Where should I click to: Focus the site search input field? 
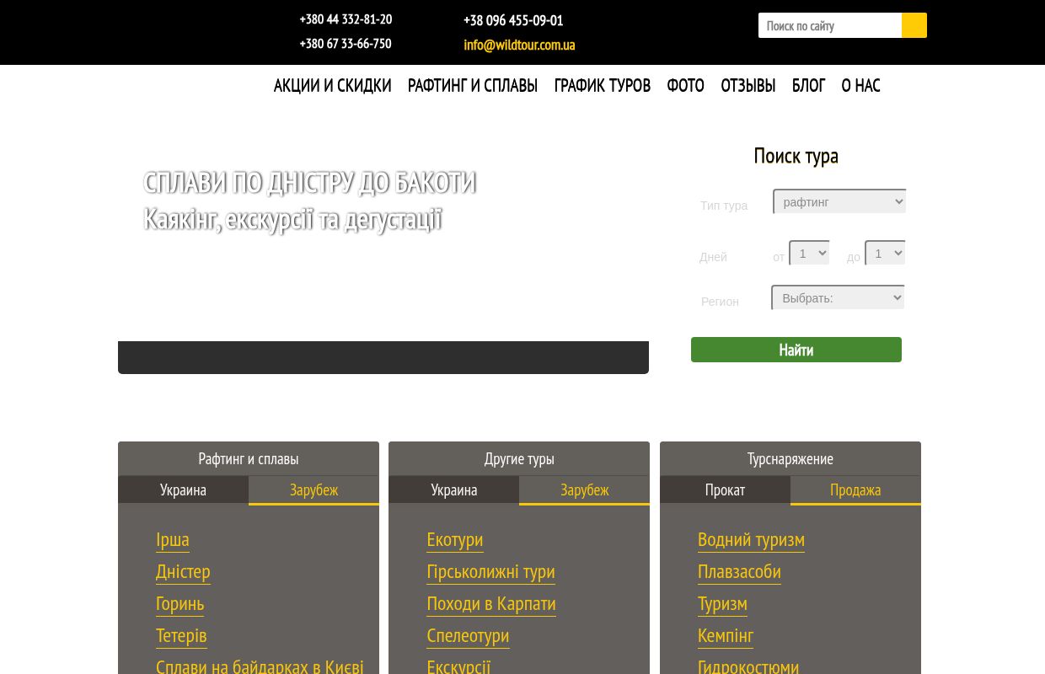click(x=829, y=25)
